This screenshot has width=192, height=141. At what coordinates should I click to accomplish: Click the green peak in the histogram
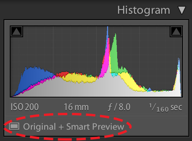[114, 55]
